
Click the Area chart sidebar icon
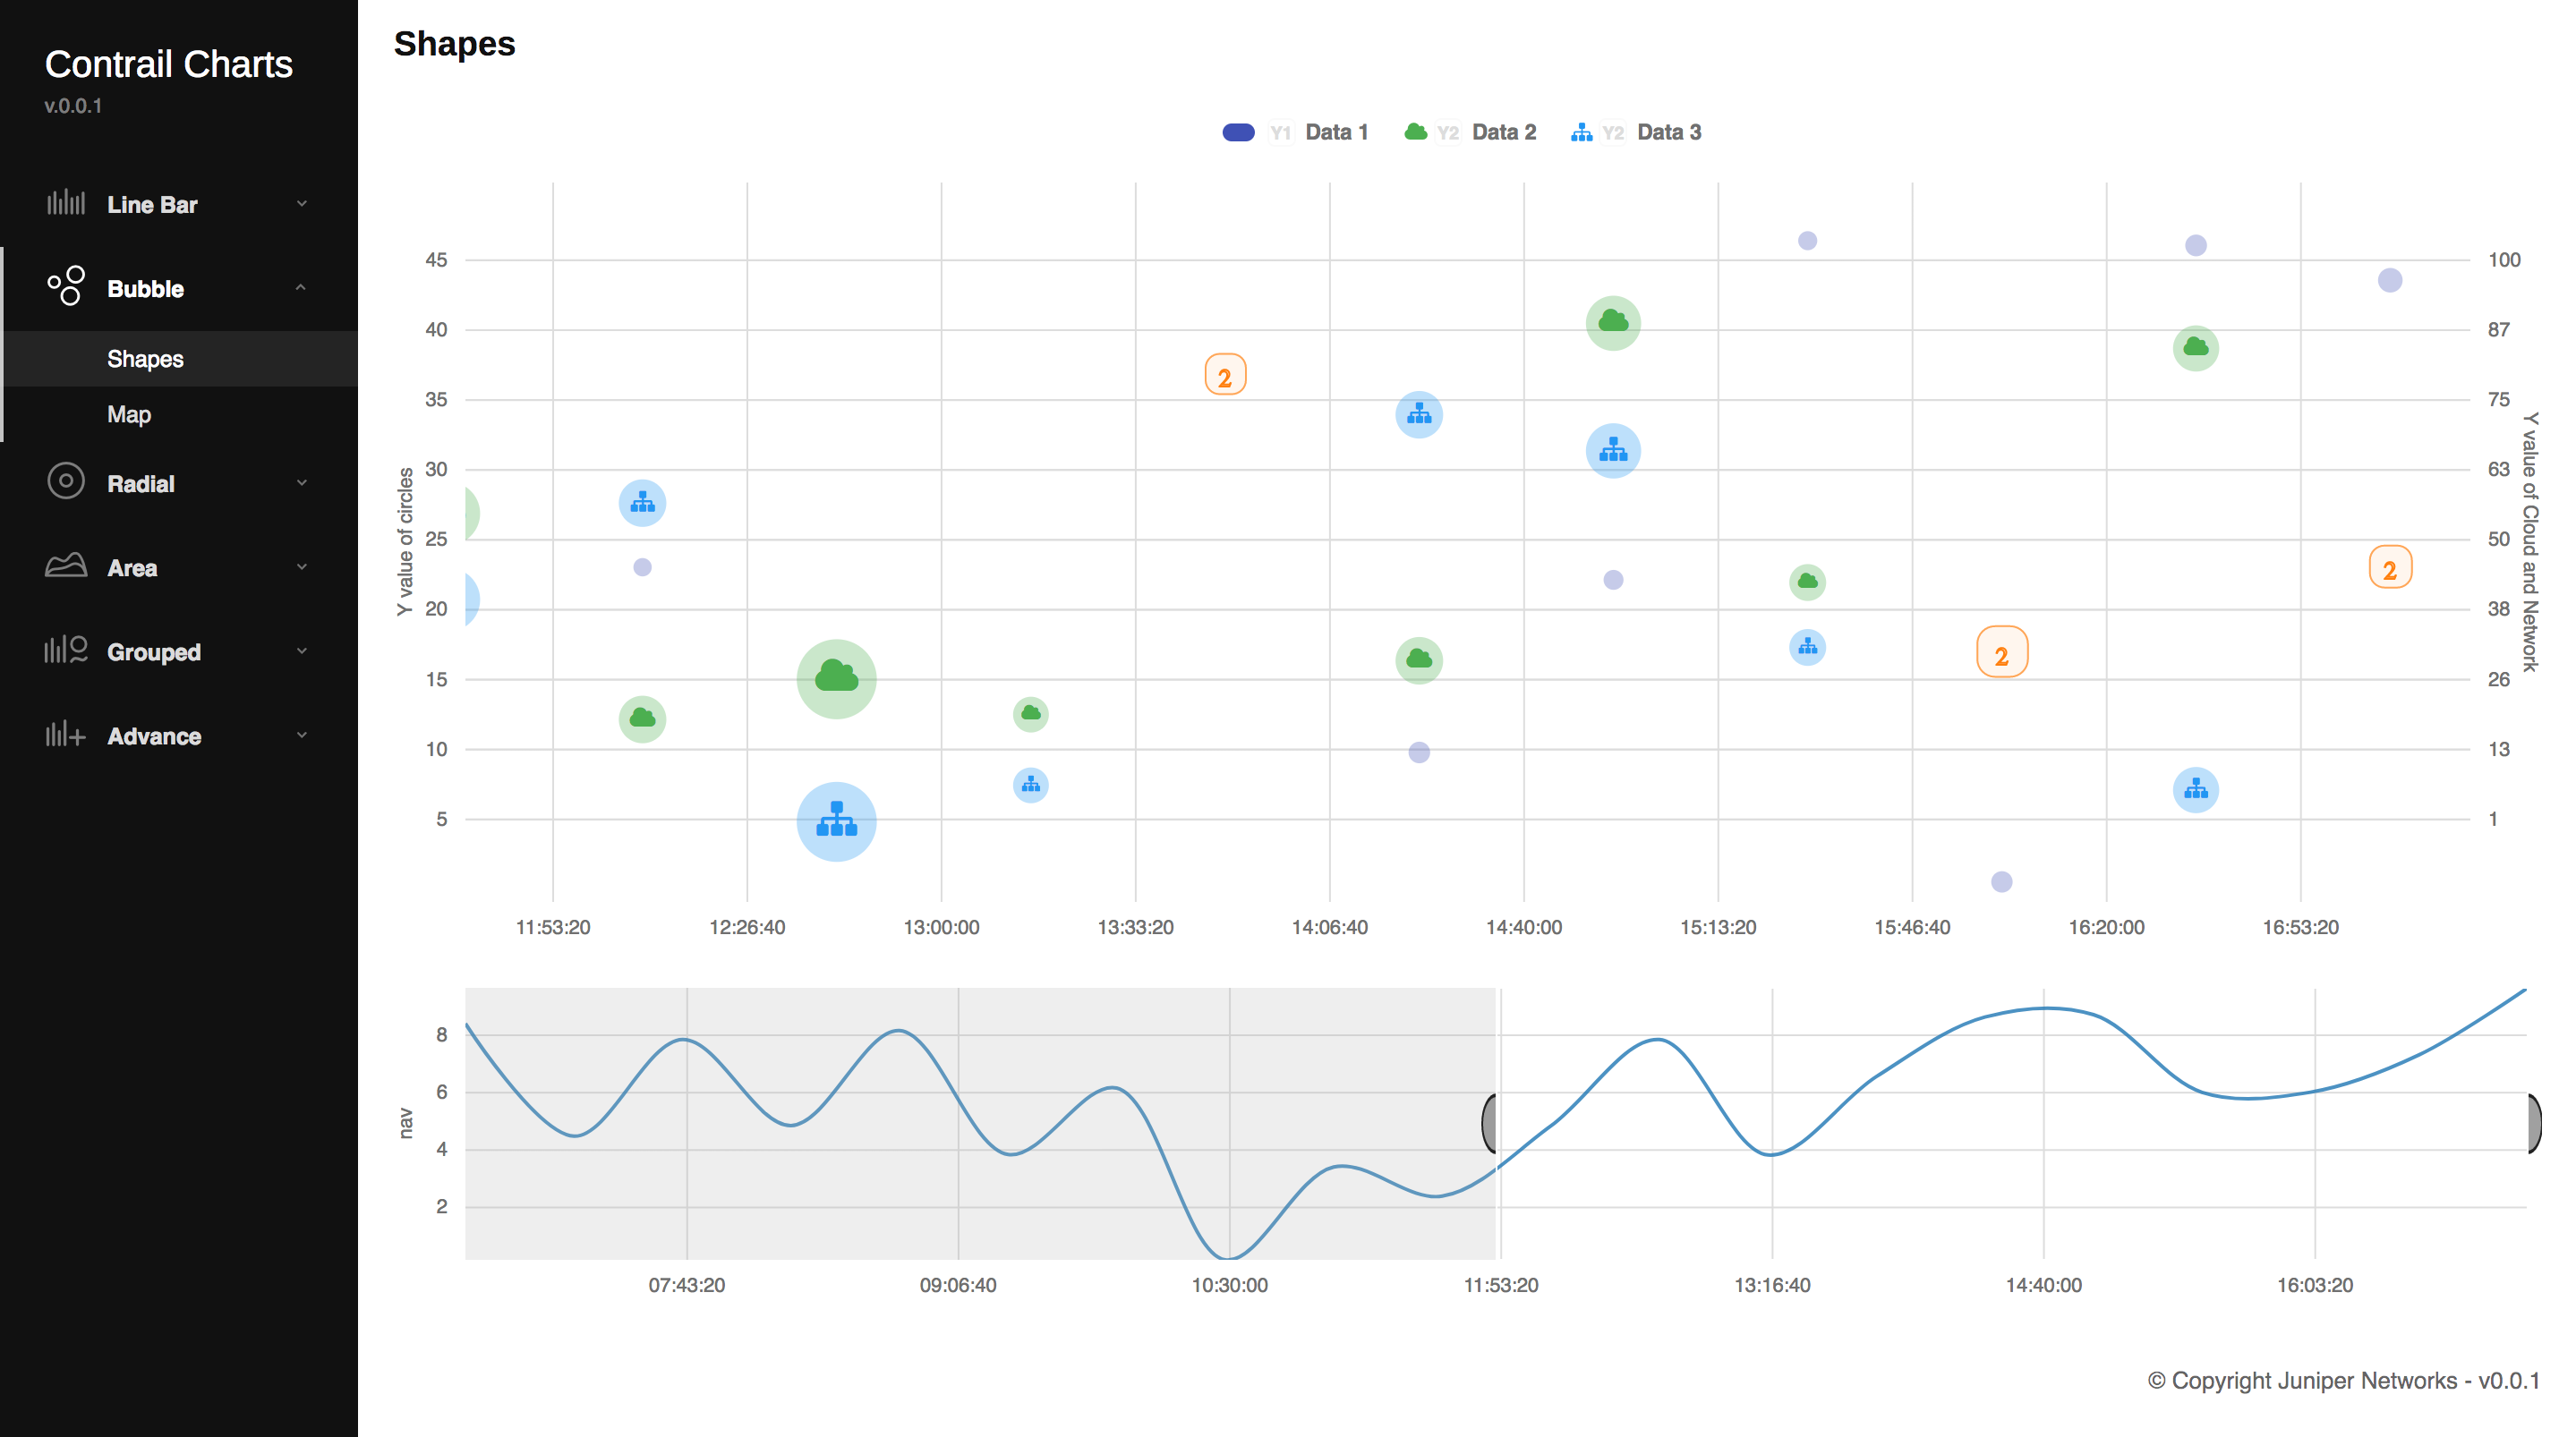[66, 566]
